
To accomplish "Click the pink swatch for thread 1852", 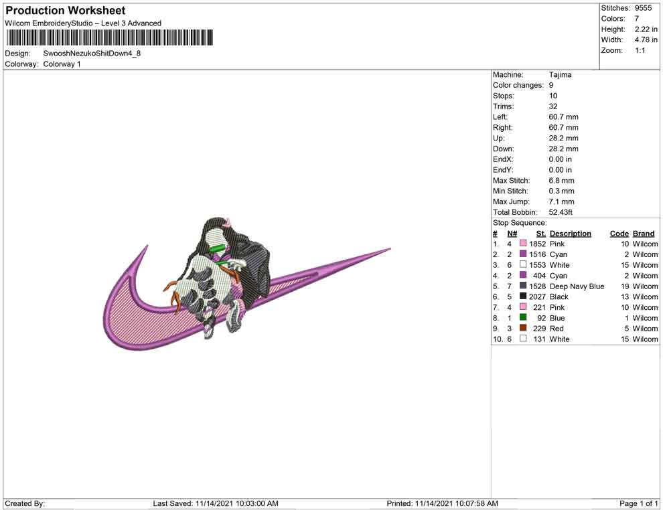I will point(523,244).
